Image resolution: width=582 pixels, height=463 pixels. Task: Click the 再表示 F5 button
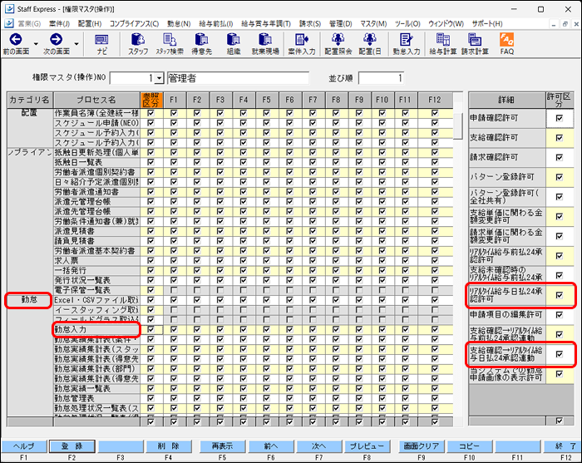[222, 446]
